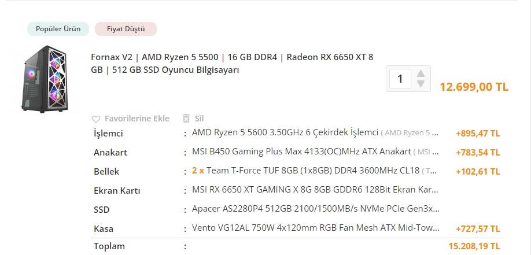Click the 12.699,00 TL product price
This screenshot has width=531, height=255.
pos(474,87)
